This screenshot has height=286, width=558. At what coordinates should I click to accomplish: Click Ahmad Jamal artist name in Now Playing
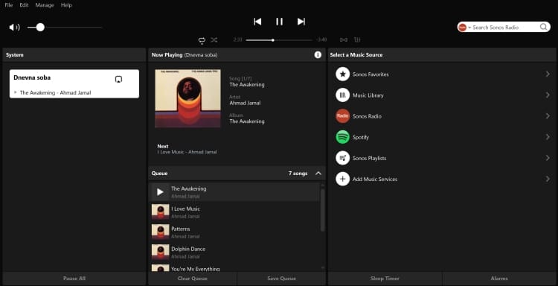(x=245, y=103)
